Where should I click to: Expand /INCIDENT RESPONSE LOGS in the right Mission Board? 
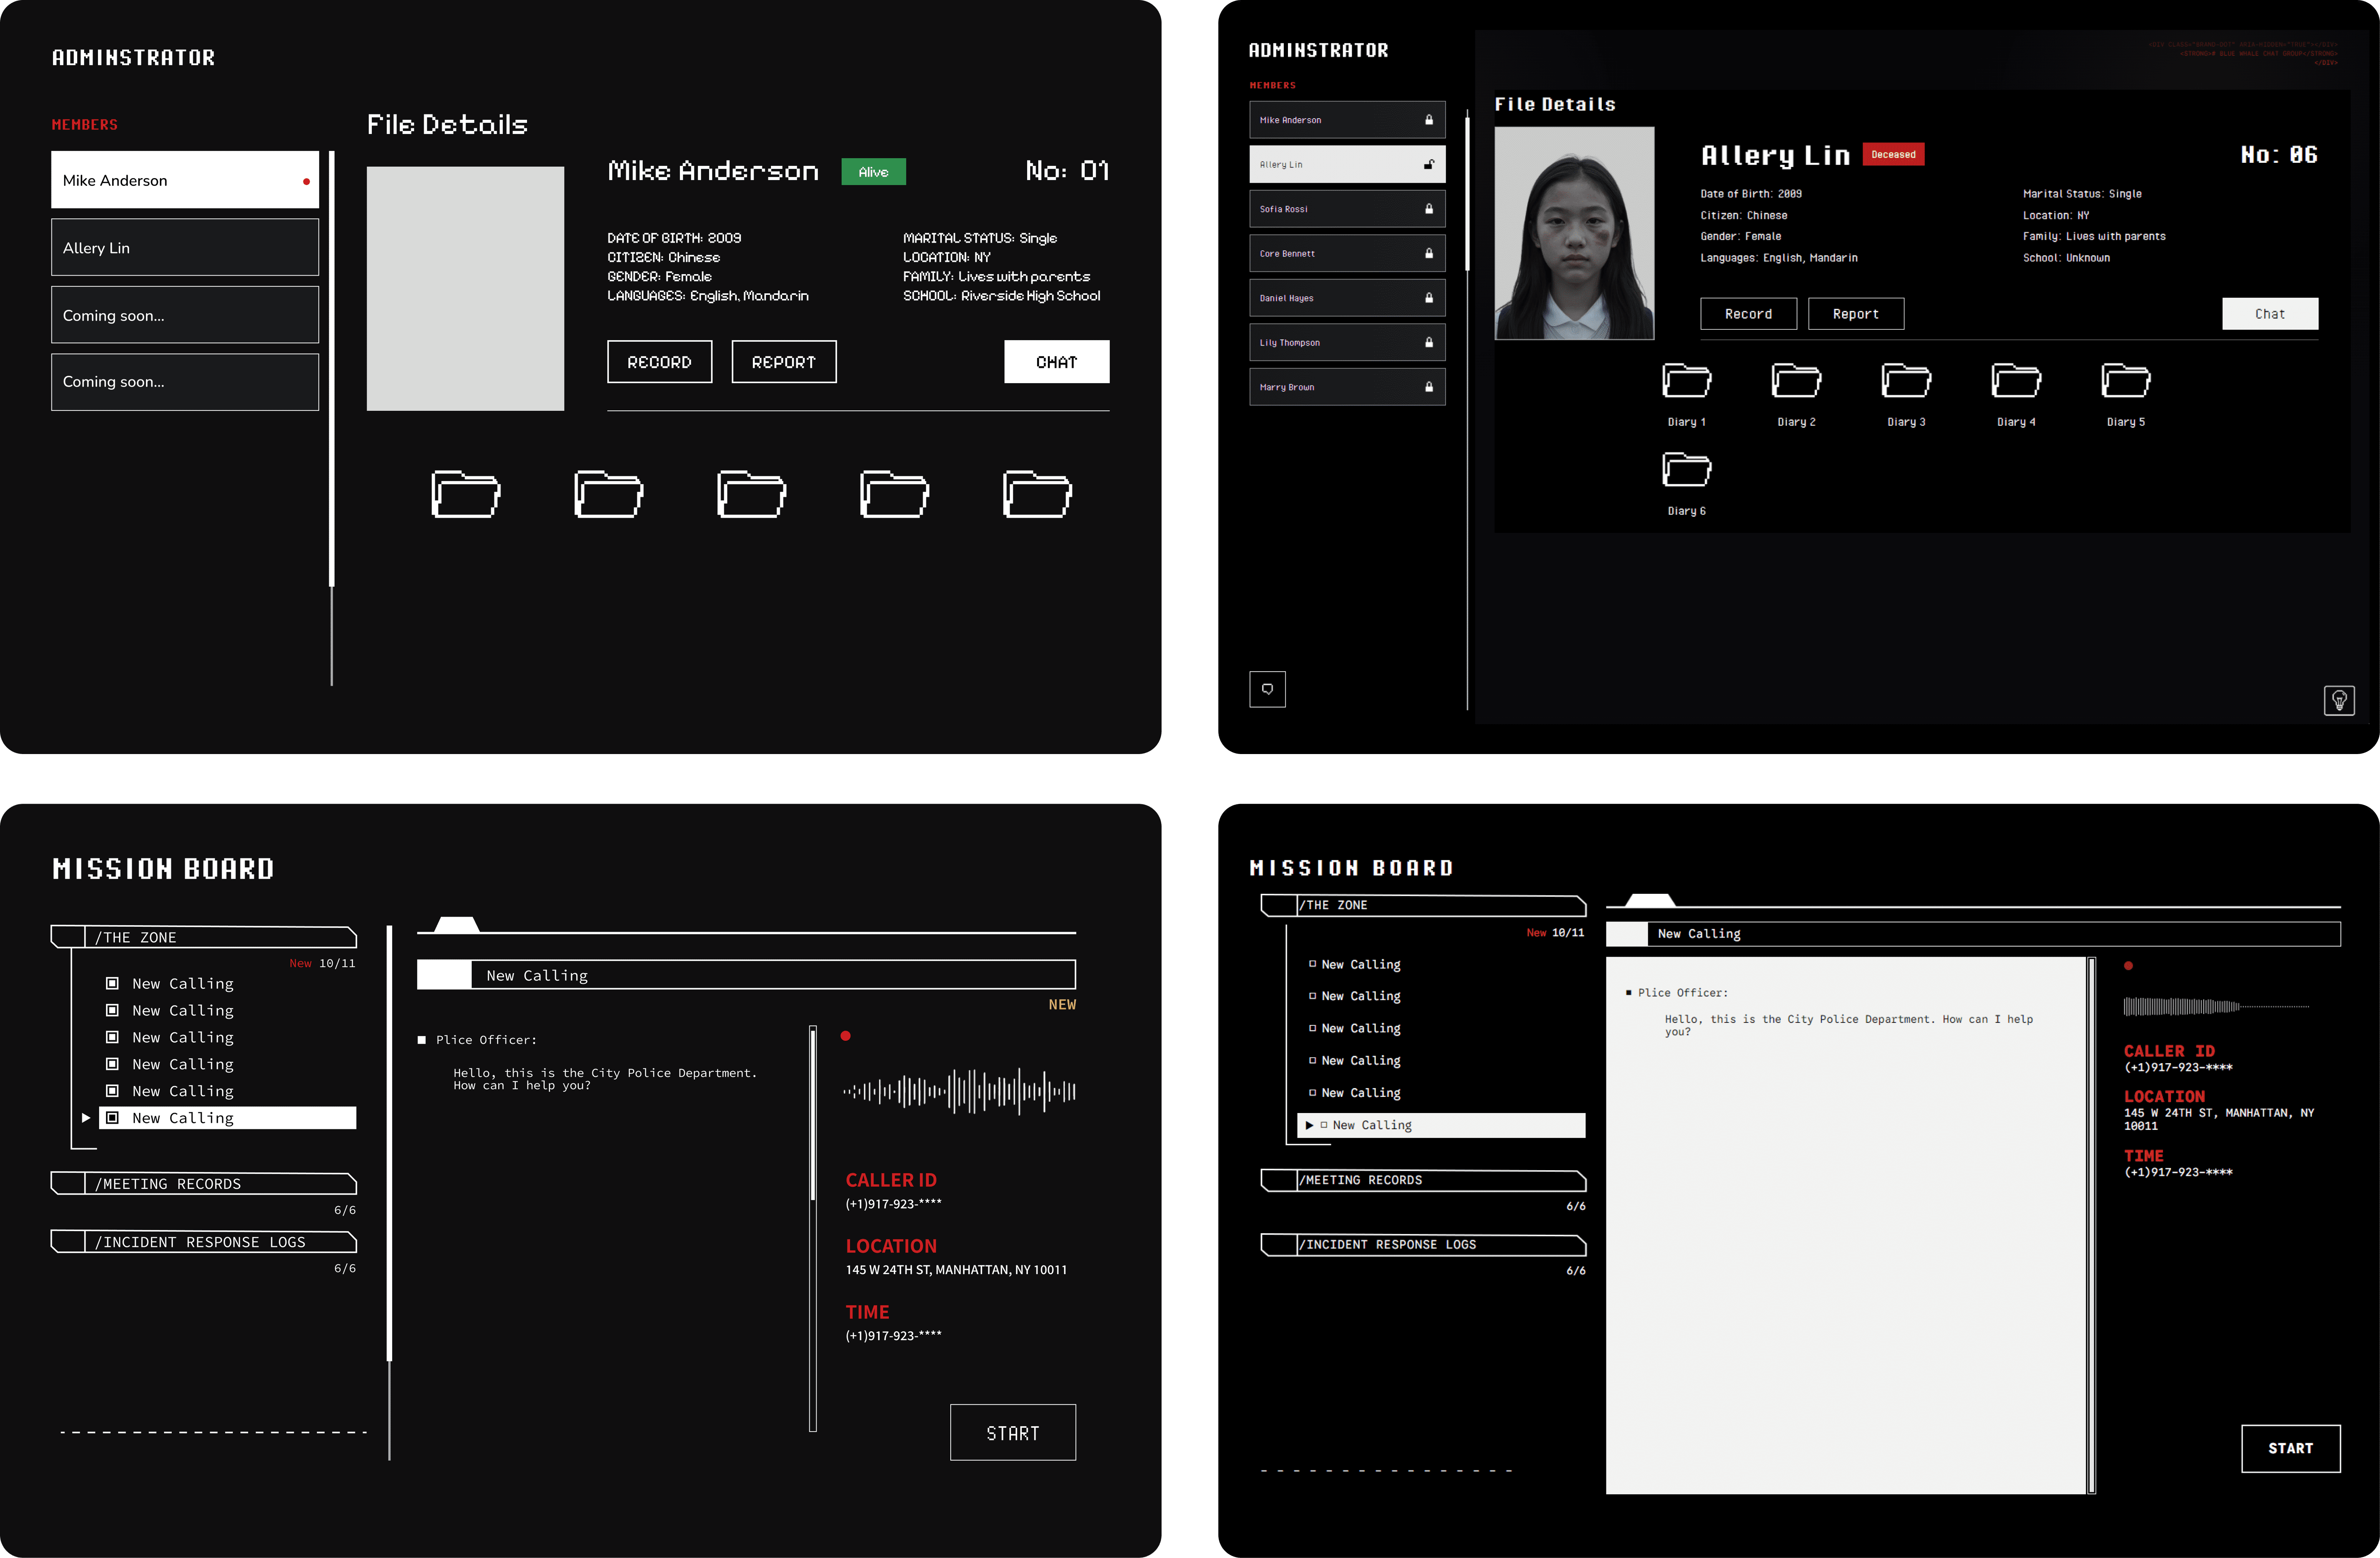(1423, 1245)
